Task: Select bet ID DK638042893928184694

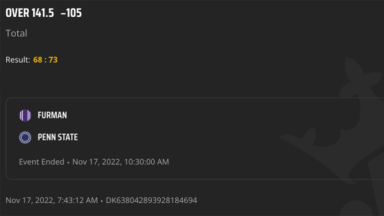Action: pyautogui.click(x=151, y=200)
